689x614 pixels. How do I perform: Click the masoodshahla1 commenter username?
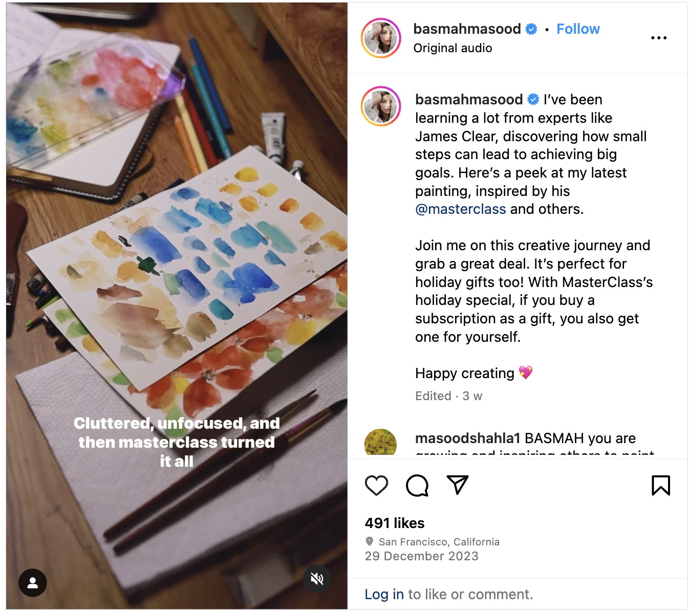pyautogui.click(x=467, y=438)
